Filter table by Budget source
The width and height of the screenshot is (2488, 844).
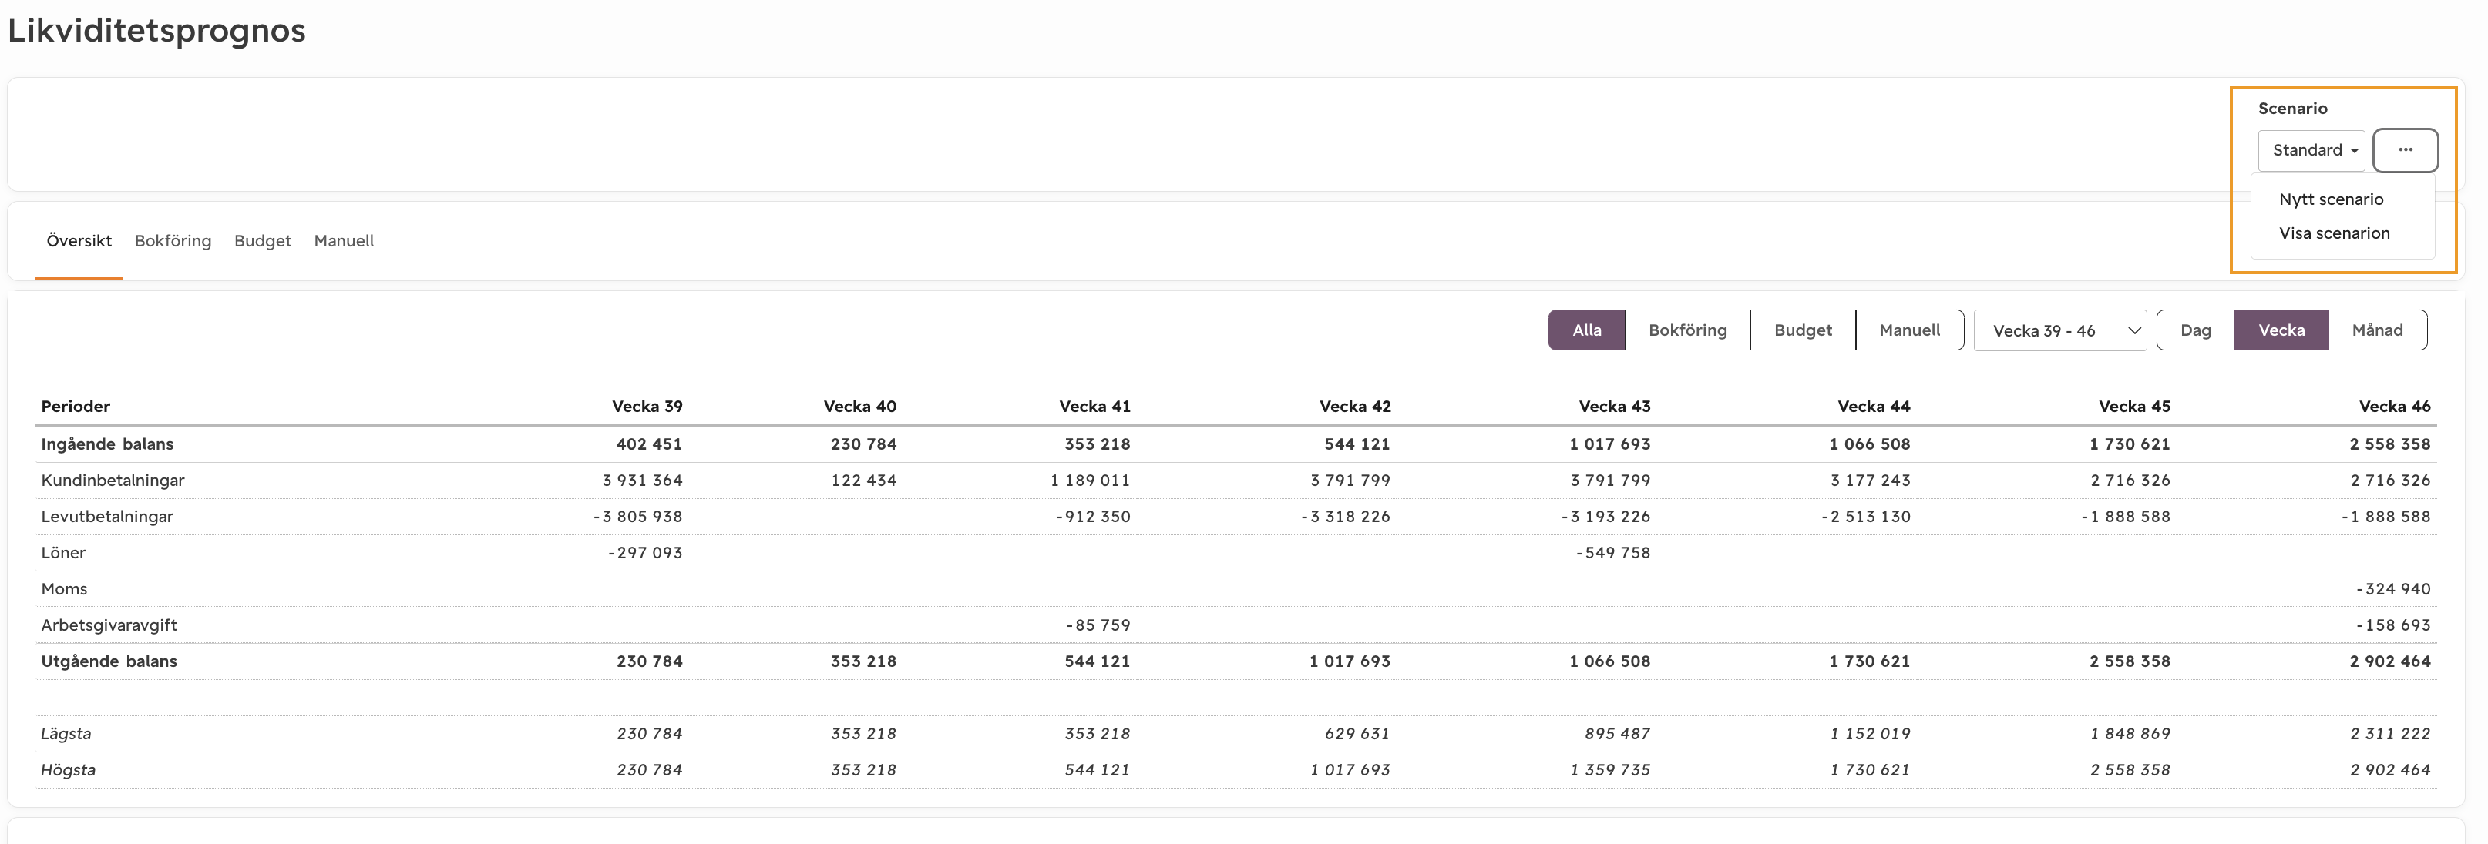point(1802,330)
